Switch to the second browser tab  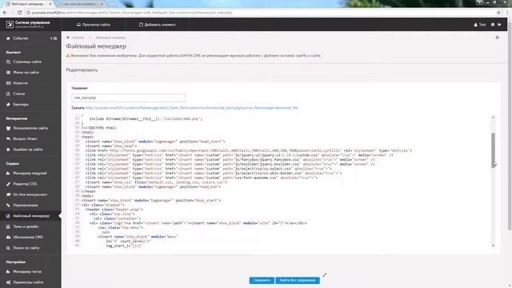80,4
